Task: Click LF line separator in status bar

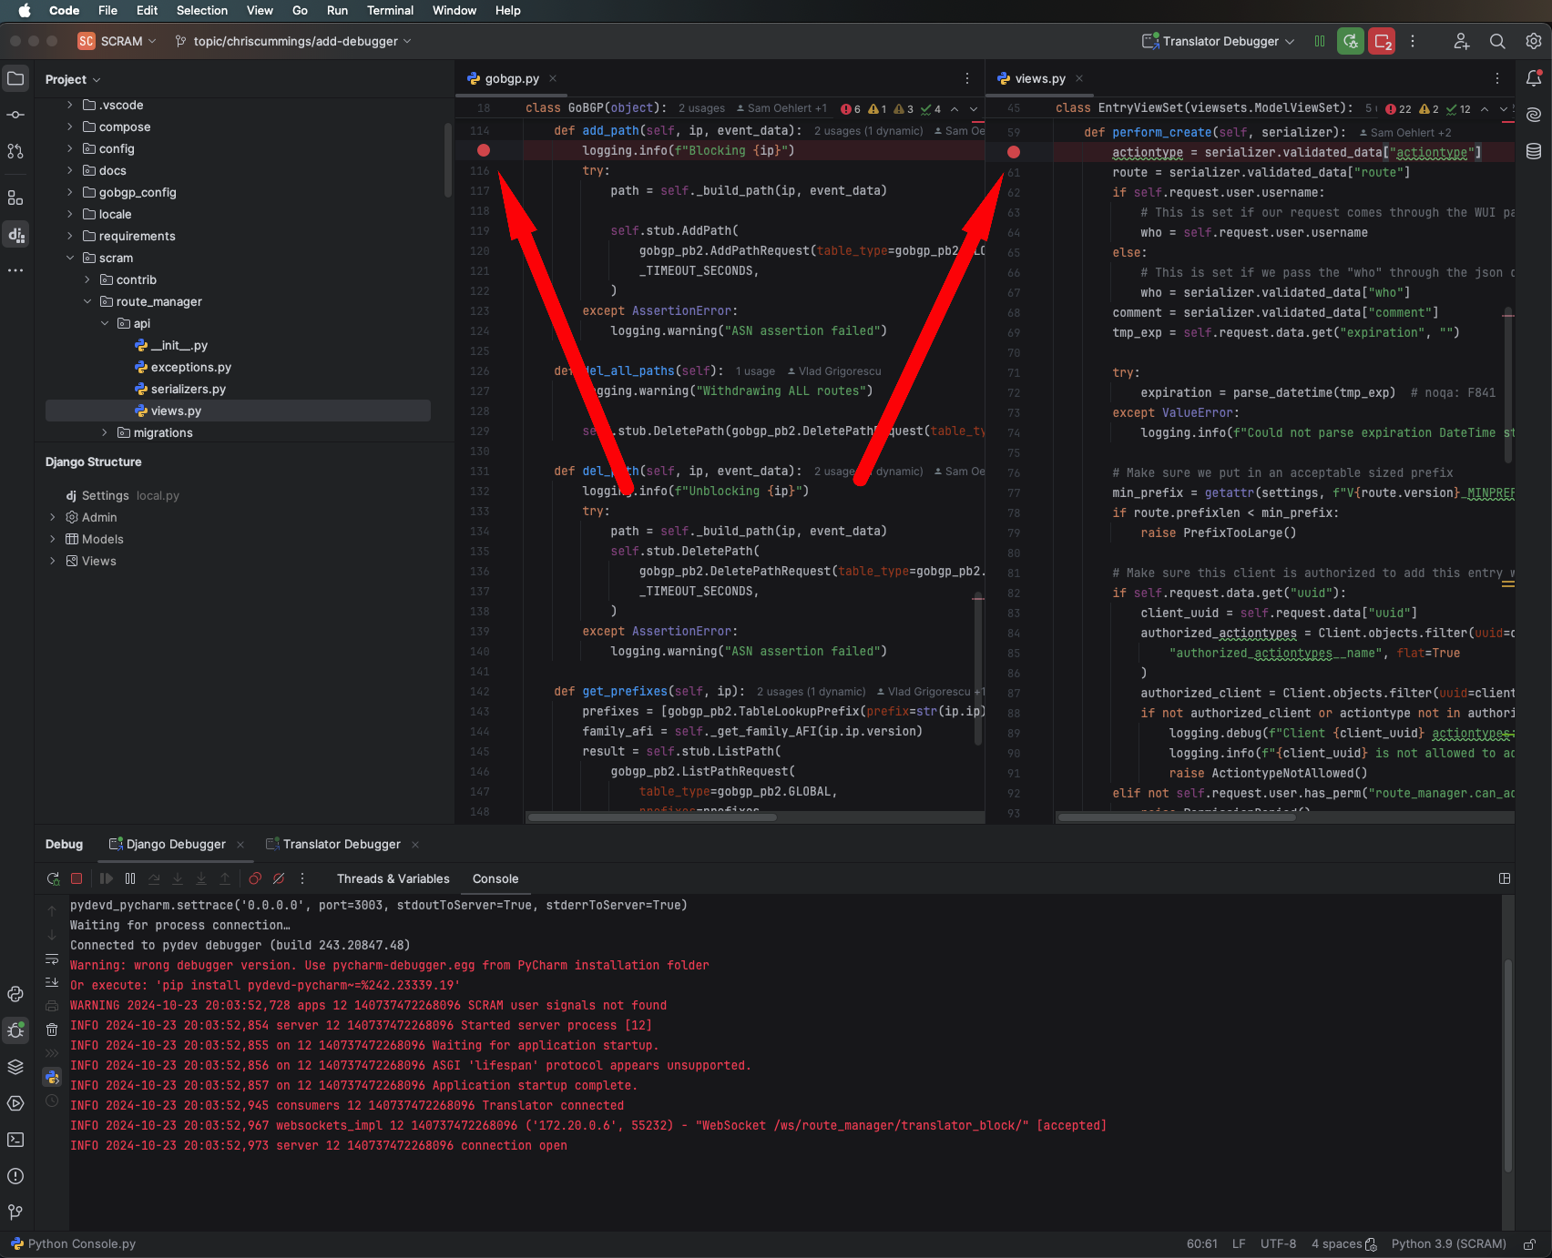Action: [x=1239, y=1244]
